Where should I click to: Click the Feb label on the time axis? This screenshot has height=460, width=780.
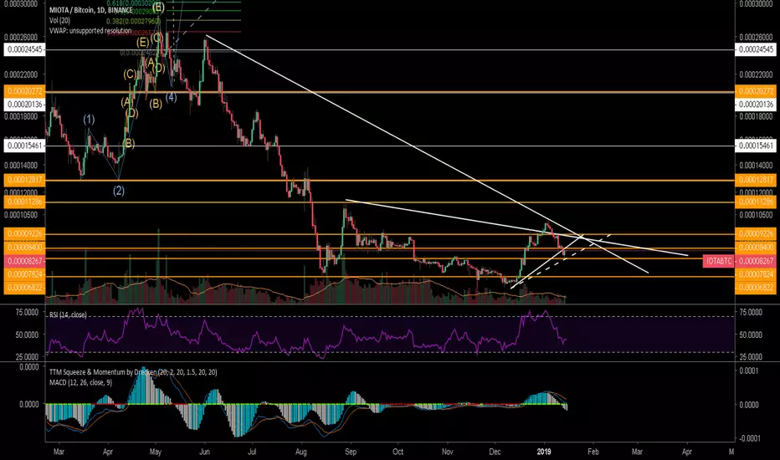click(x=593, y=452)
